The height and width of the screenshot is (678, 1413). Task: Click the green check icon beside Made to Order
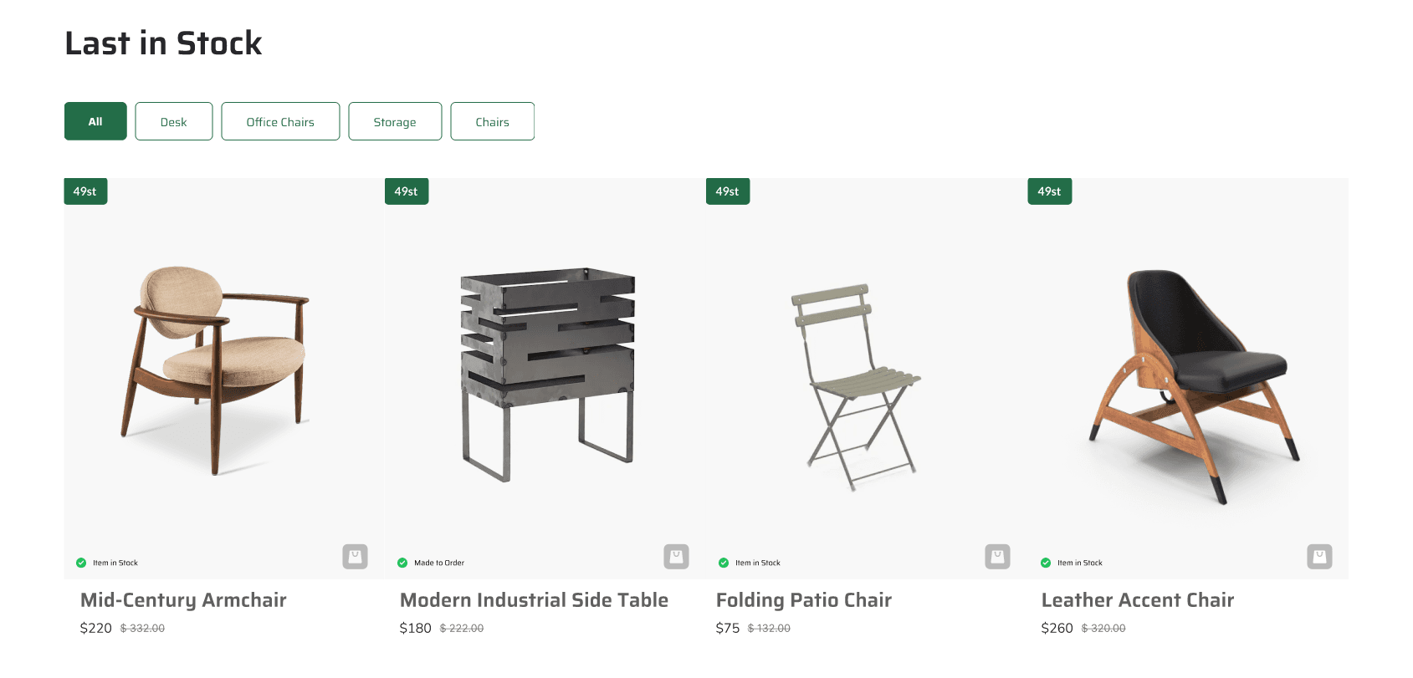[x=403, y=563]
